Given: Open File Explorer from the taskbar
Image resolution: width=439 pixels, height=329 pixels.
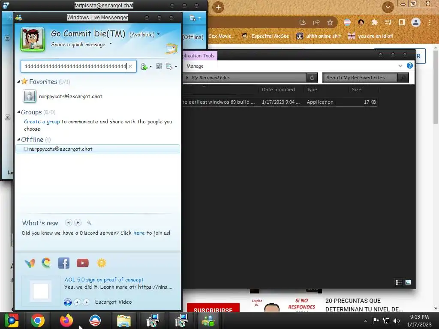Looking at the screenshot, I should pyautogui.click(x=124, y=320).
